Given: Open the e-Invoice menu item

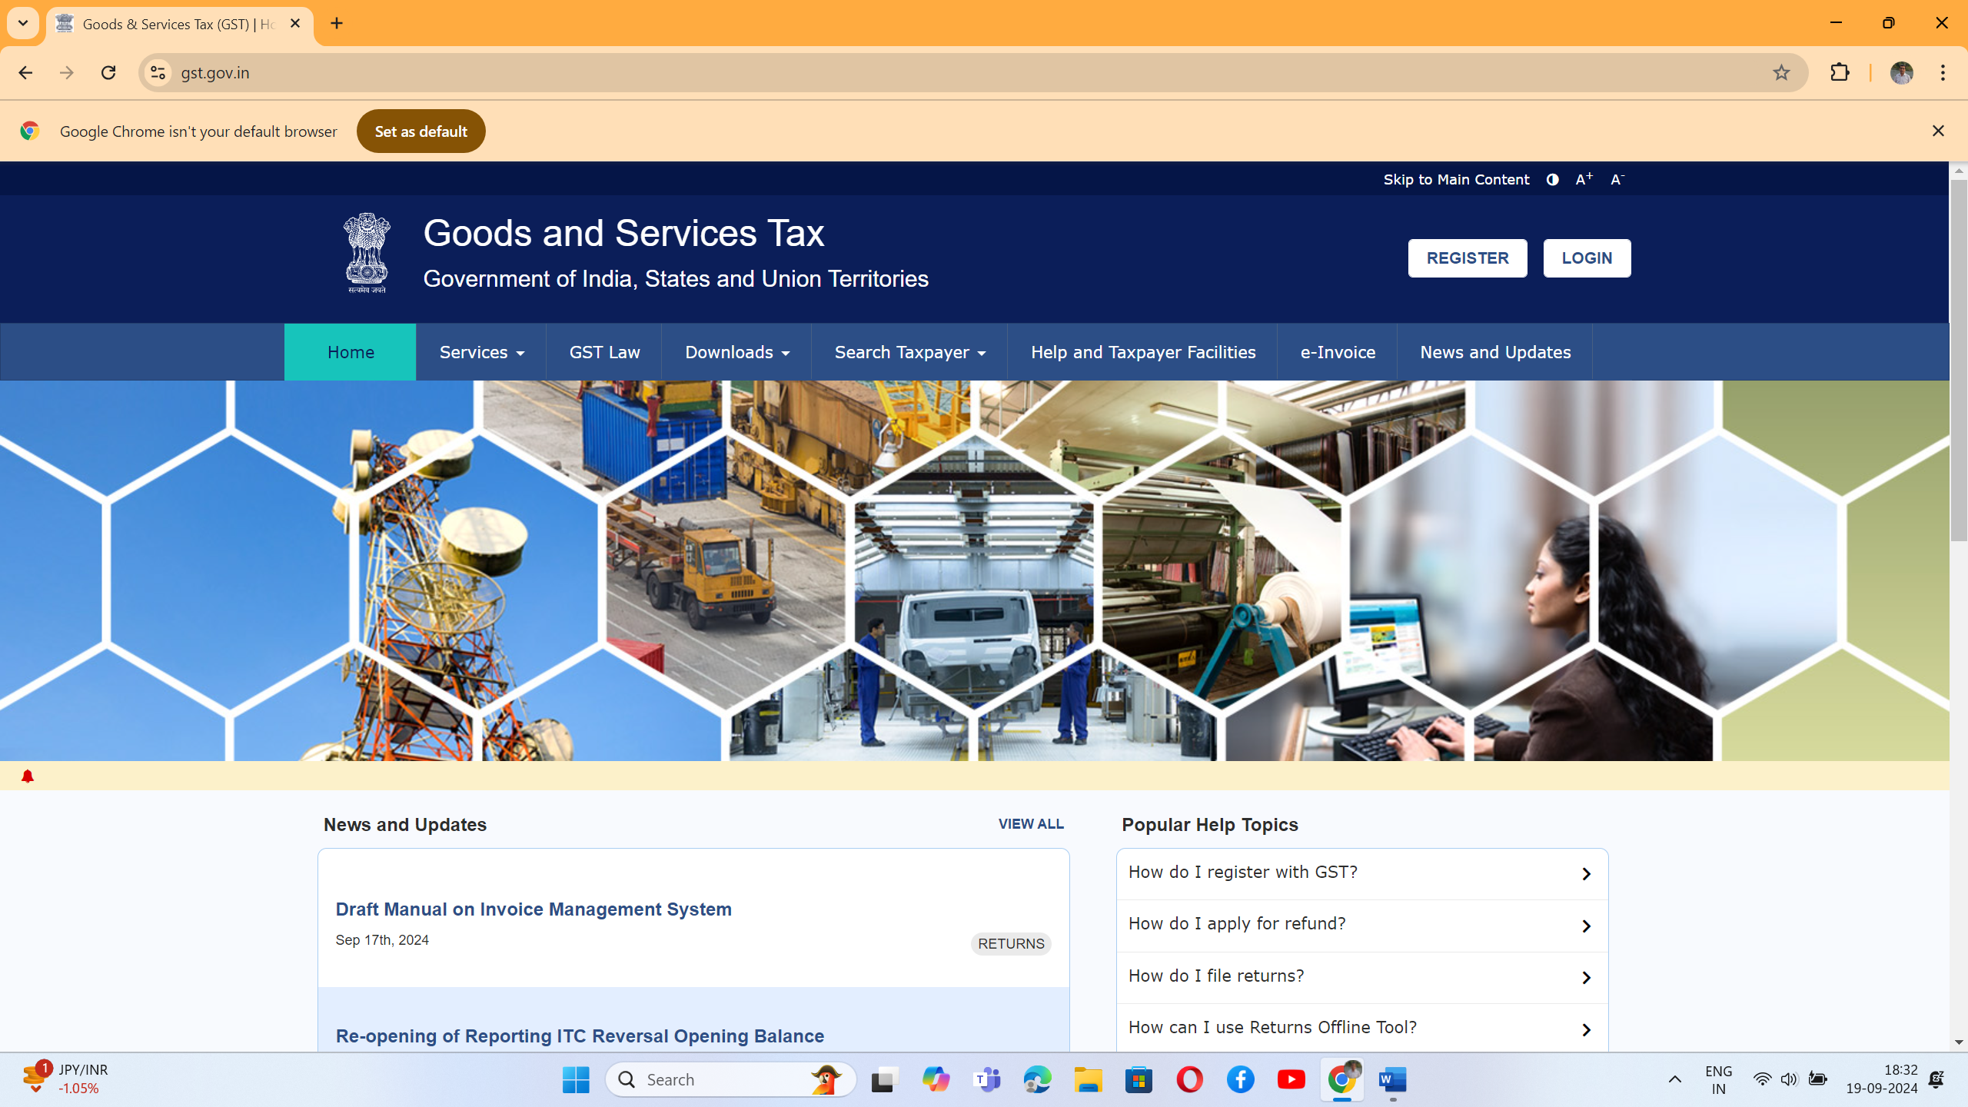Looking at the screenshot, I should (1338, 352).
